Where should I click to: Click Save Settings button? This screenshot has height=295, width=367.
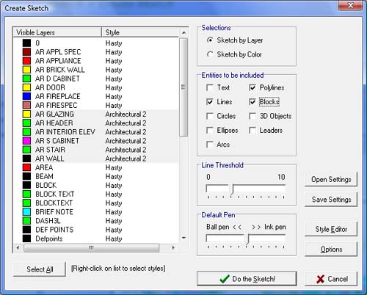click(x=331, y=200)
